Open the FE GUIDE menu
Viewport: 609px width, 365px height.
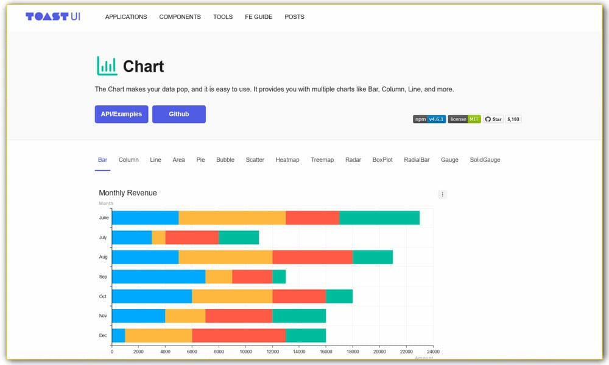pyautogui.click(x=258, y=16)
